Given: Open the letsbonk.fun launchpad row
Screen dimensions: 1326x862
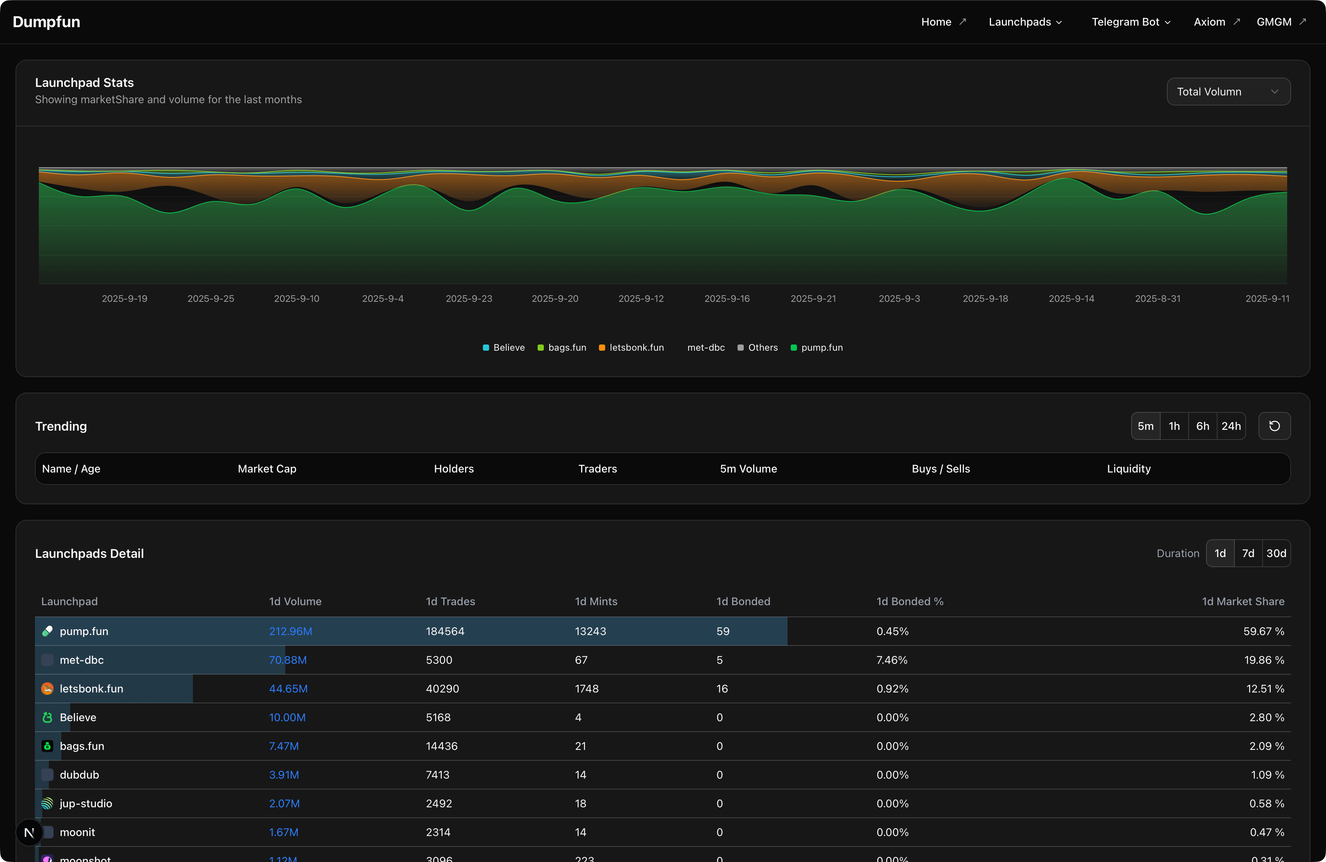Looking at the screenshot, I should (x=663, y=688).
